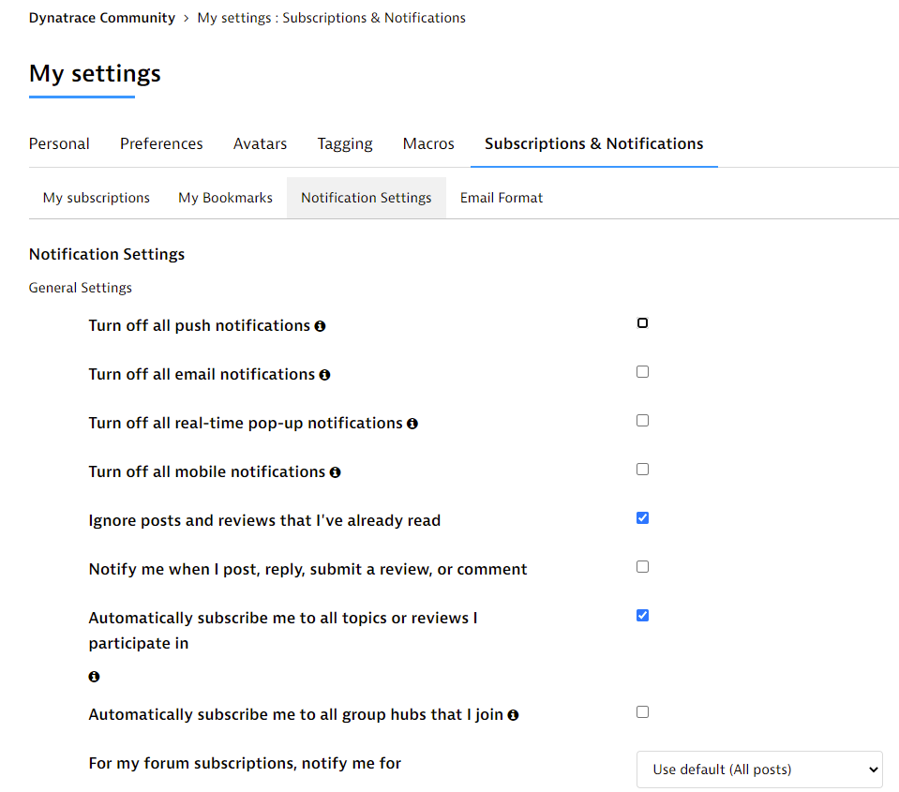The width and height of the screenshot is (899, 792).
Task: Tick the turn off mobile notifications checkbox
Action: point(642,470)
